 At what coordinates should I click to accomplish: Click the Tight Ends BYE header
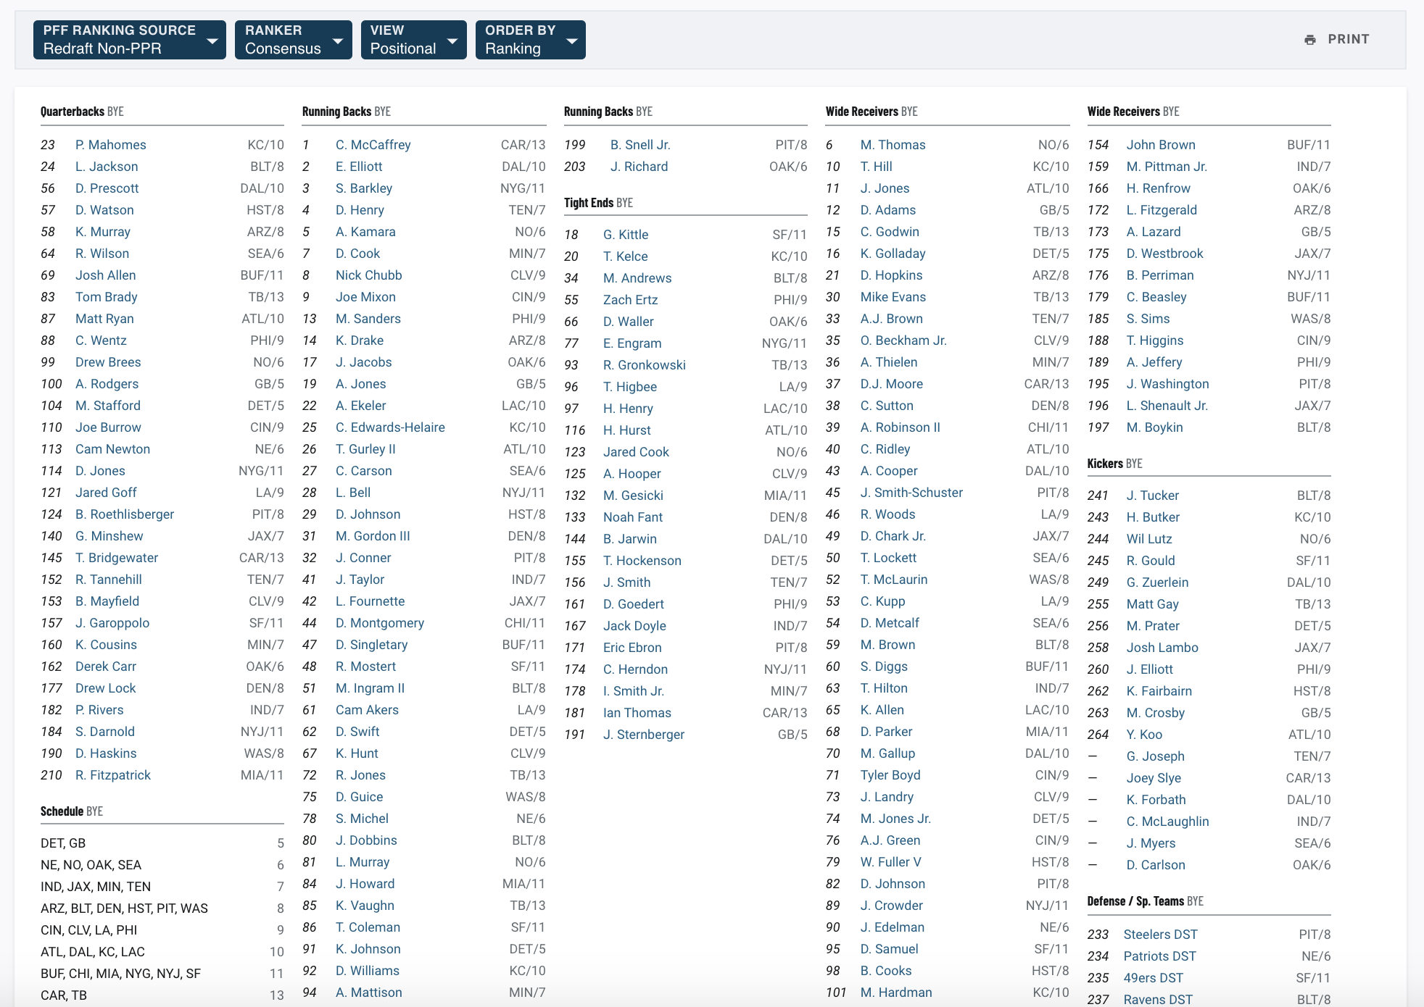click(x=598, y=203)
